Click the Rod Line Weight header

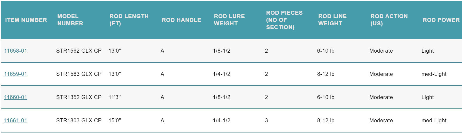(x=332, y=20)
